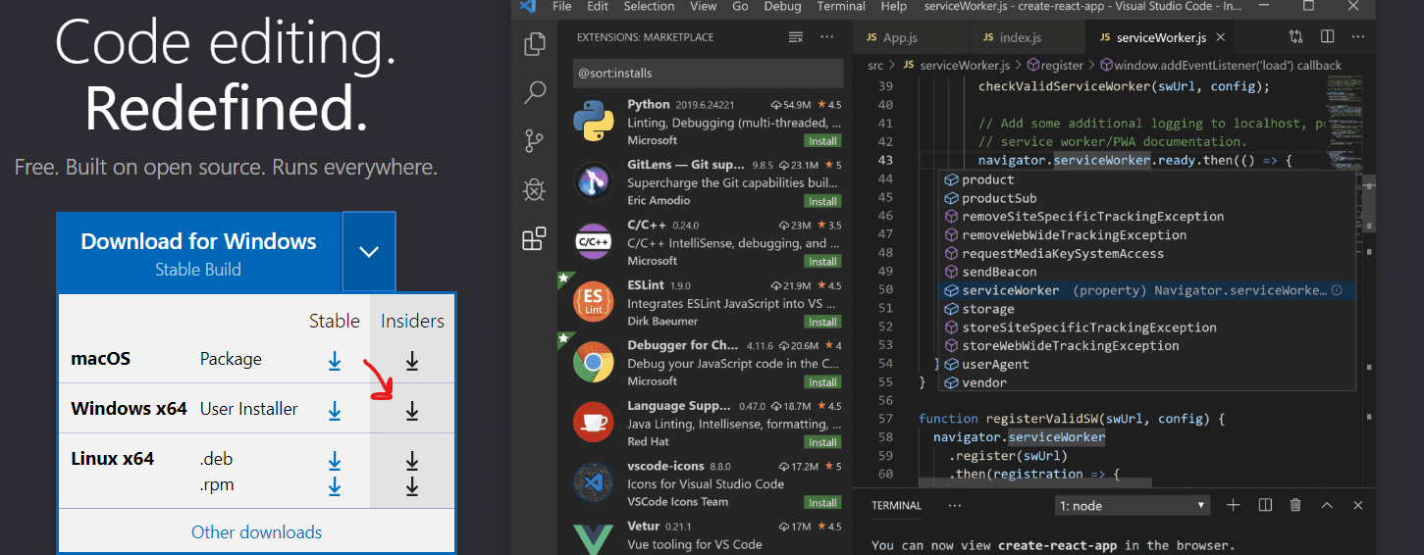Install the GitLens extension
The height and width of the screenshot is (555, 1424).
click(x=822, y=201)
